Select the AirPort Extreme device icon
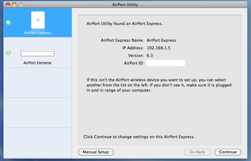 coord(38,53)
